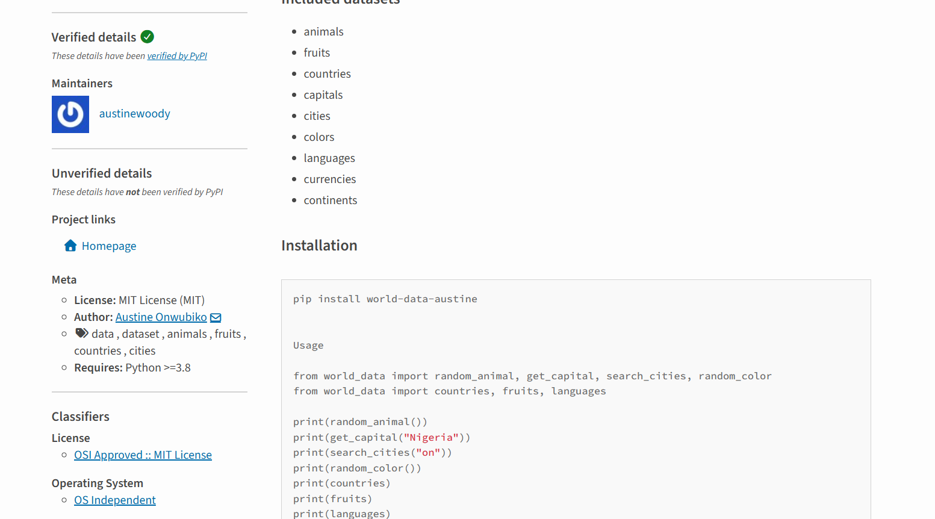Click the OS Independent classifier link
Image resolution: width=935 pixels, height=519 pixels.
coord(114,500)
